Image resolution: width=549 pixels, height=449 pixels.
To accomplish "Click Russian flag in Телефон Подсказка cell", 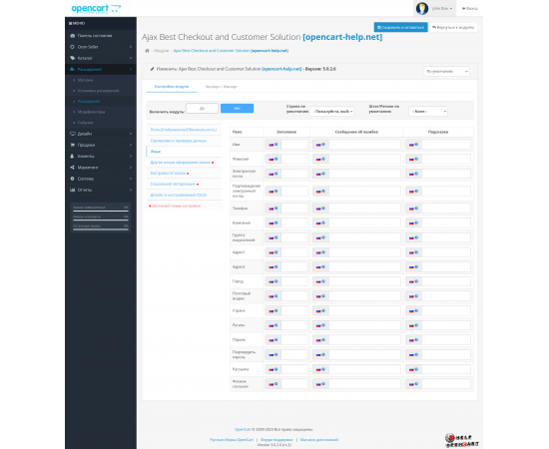I will (x=411, y=209).
